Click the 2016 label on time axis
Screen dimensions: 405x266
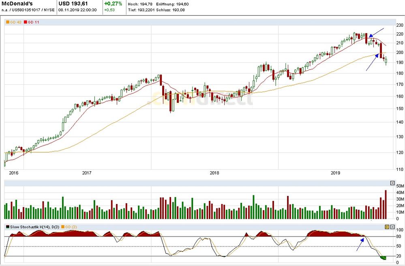click(x=14, y=173)
